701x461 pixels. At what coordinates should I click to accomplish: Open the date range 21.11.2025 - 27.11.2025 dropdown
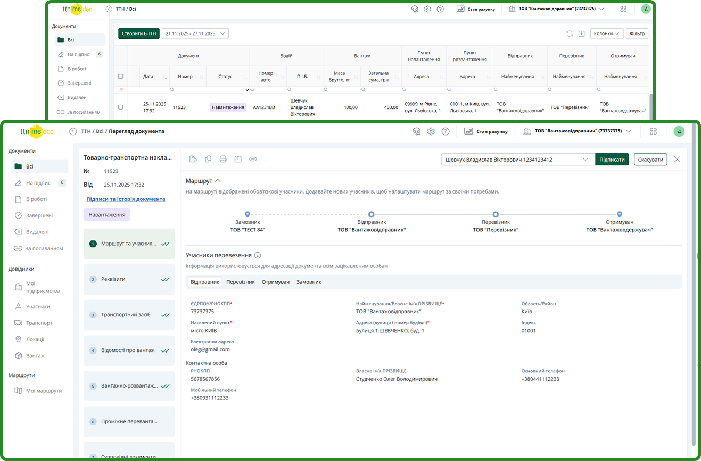pos(195,33)
